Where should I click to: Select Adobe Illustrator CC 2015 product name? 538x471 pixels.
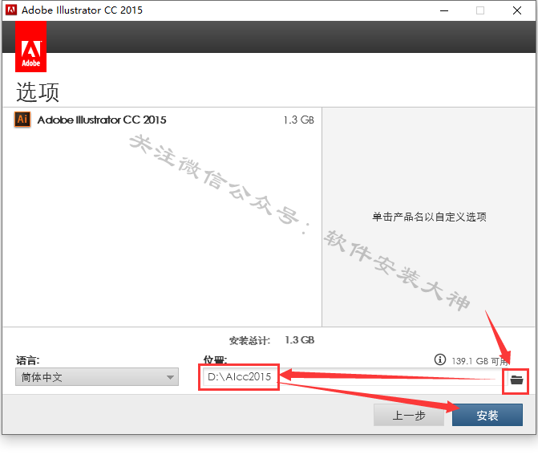tap(102, 120)
